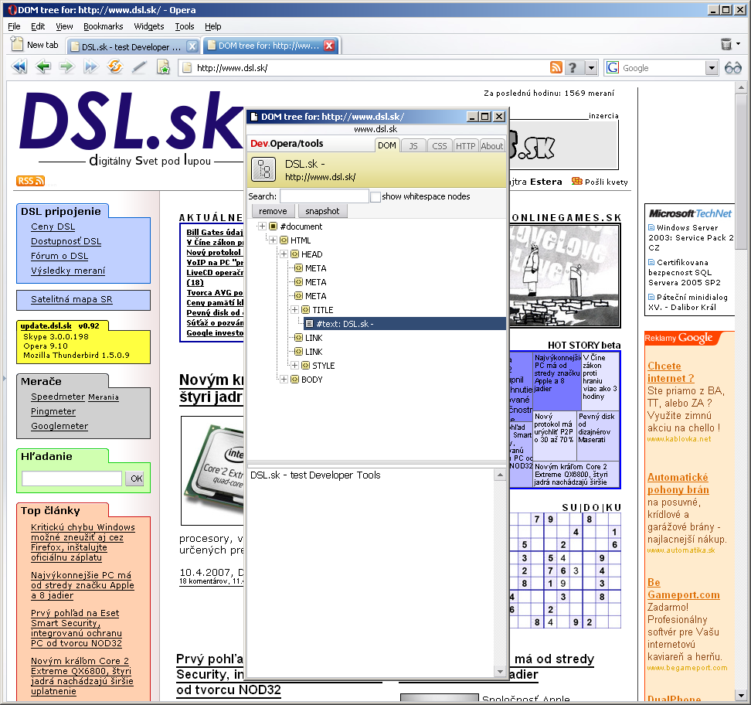
Task: Click the question mark icon in address bar
Action: point(573,67)
